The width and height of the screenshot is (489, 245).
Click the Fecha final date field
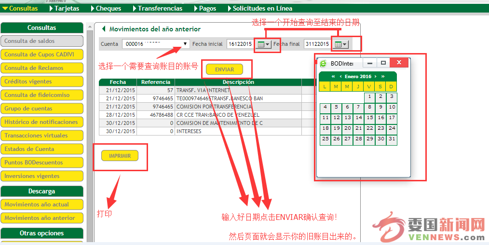(317, 44)
